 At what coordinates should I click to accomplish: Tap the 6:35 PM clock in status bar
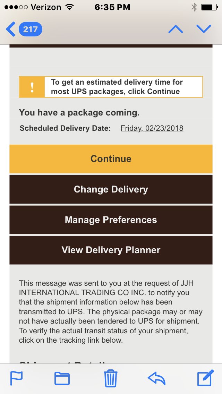point(112,7)
